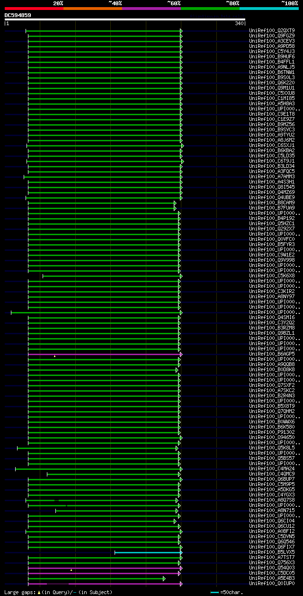Select the row label UniRef100_Q6K220
Image resolution: width=303 pixels, height=596 pixels.
272,83
